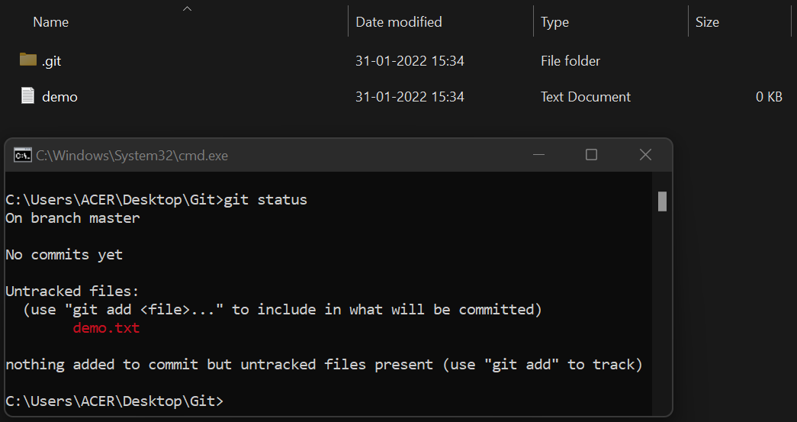Sort by Type column header
Viewport: 797px width, 422px height.
(x=554, y=22)
